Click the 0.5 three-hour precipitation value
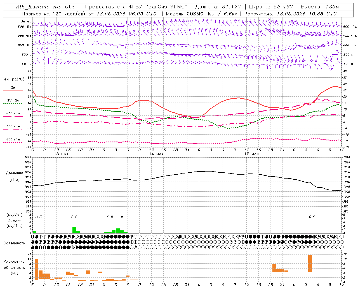 click(x=39, y=217)
